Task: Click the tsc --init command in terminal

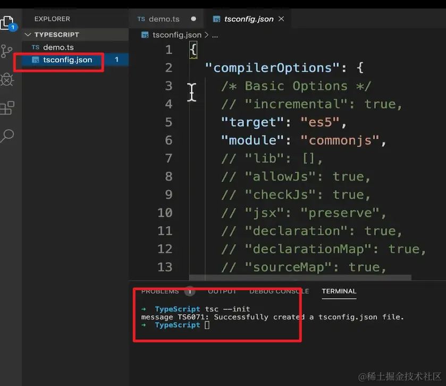Action: (x=228, y=309)
